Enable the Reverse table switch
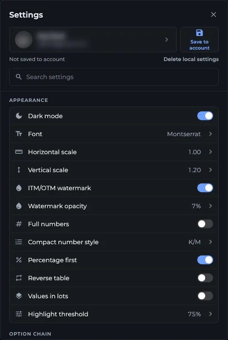 tap(205, 278)
